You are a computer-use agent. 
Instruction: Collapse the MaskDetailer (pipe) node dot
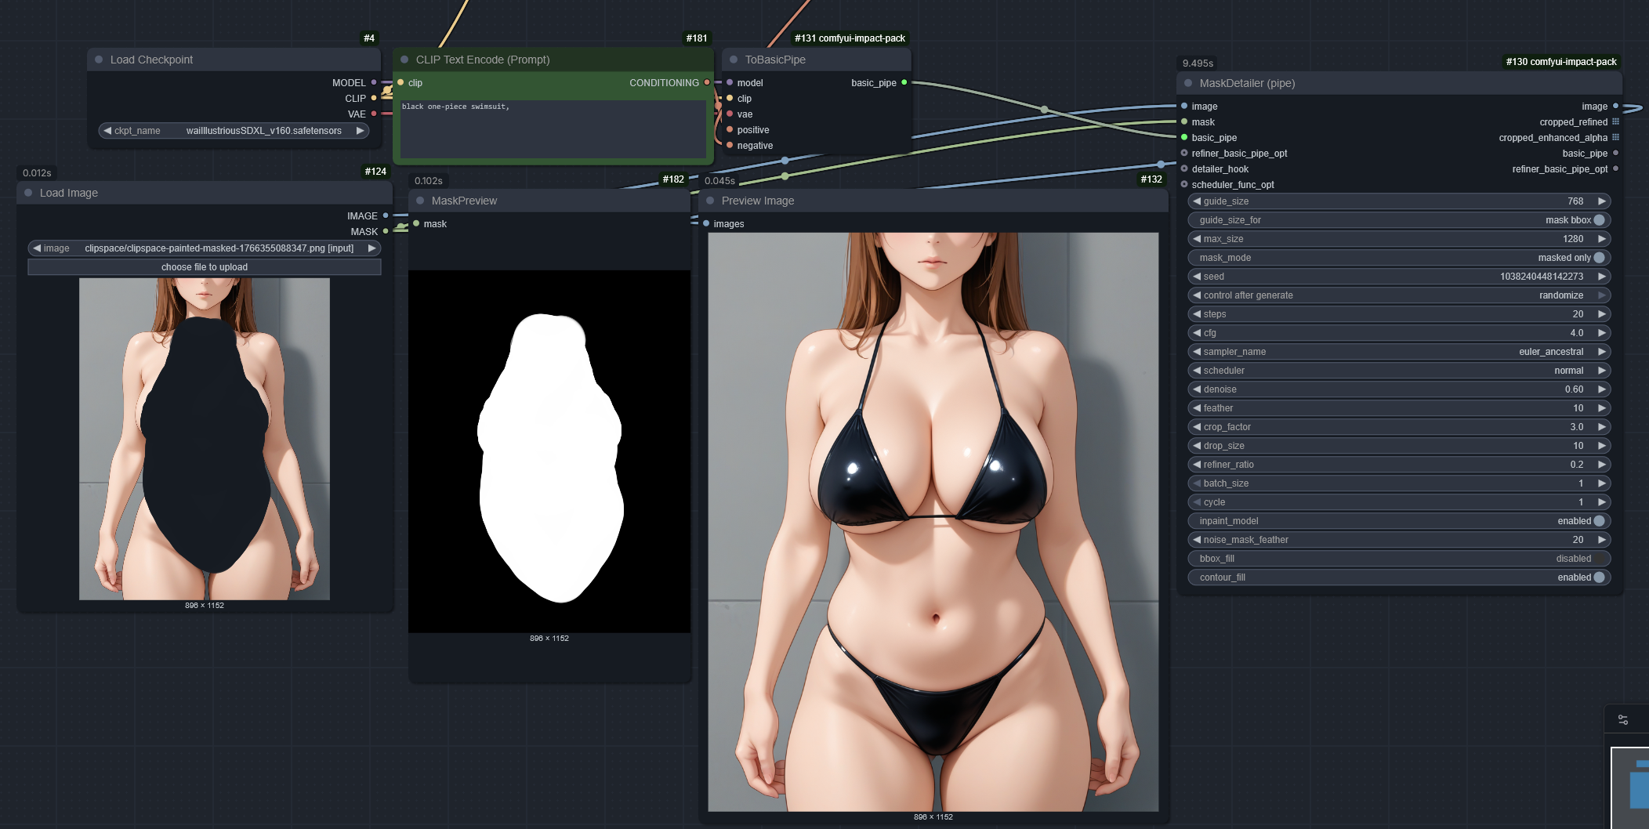(x=1188, y=83)
